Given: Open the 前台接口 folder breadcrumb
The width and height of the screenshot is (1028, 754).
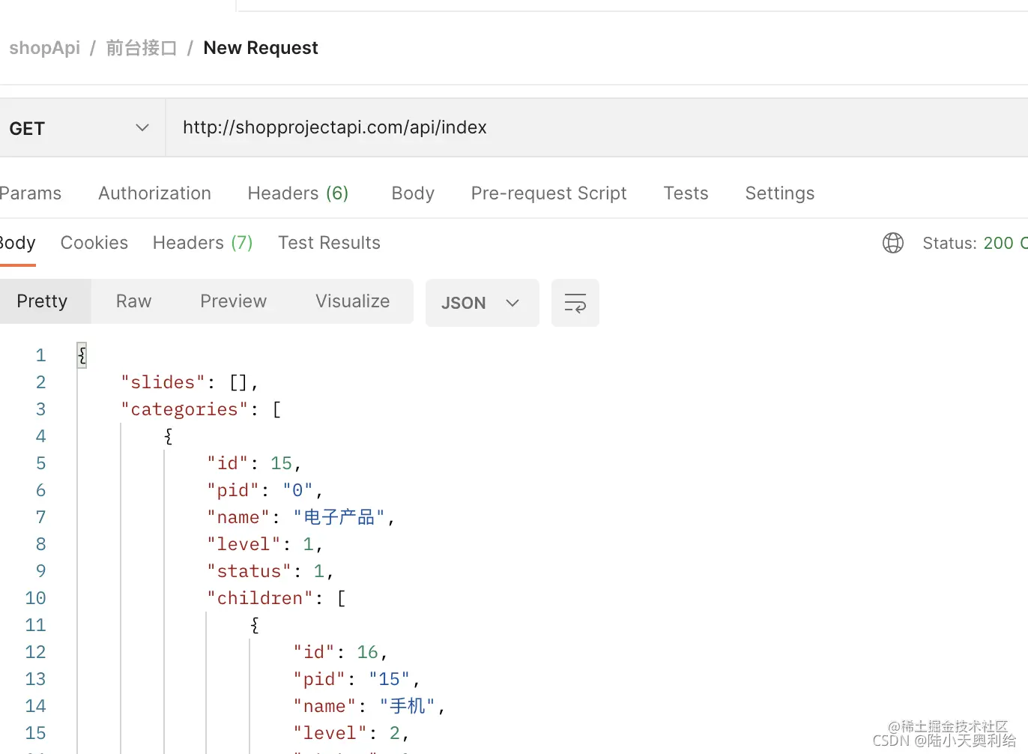Looking at the screenshot, I should click(x=142, y=48).
